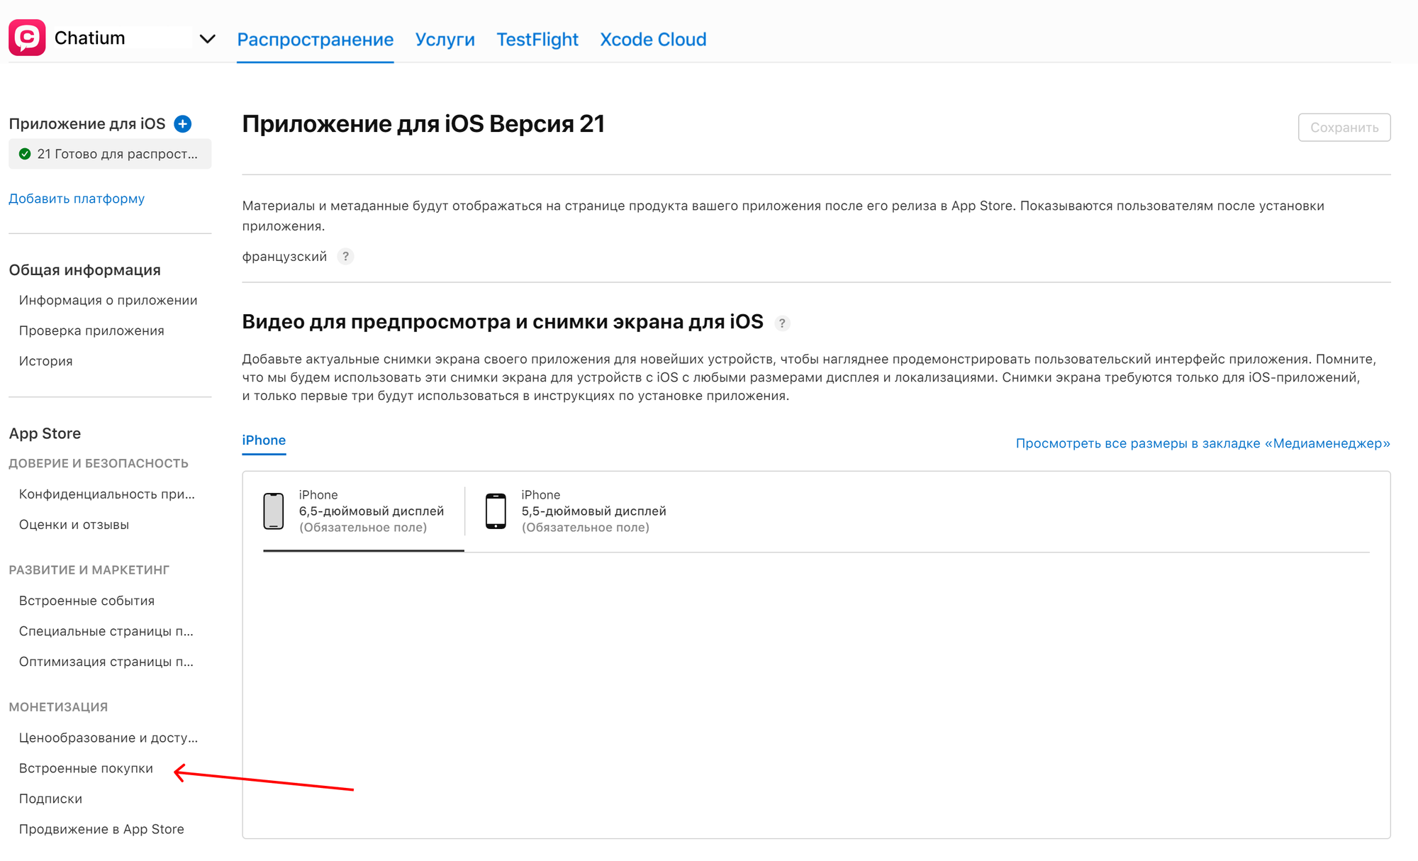
Task: Open help icon beside screenshots section heading
Action: [x=782, y=323]
